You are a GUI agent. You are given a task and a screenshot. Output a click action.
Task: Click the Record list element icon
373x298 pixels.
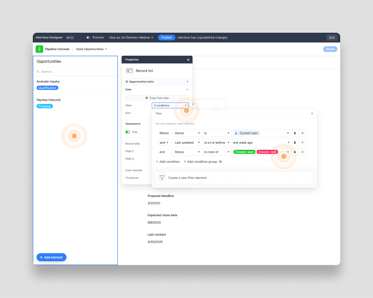[130, 71]
